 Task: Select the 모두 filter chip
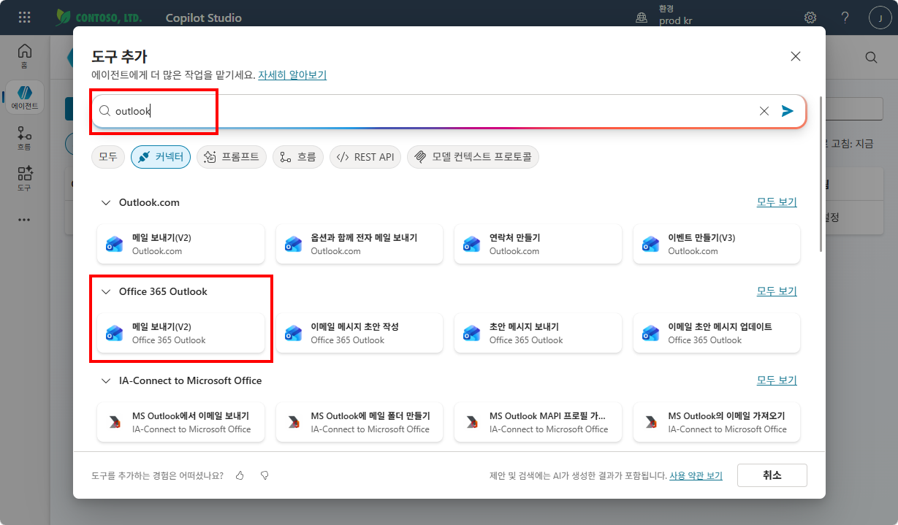pyautogui.click(x=108, y=157)
